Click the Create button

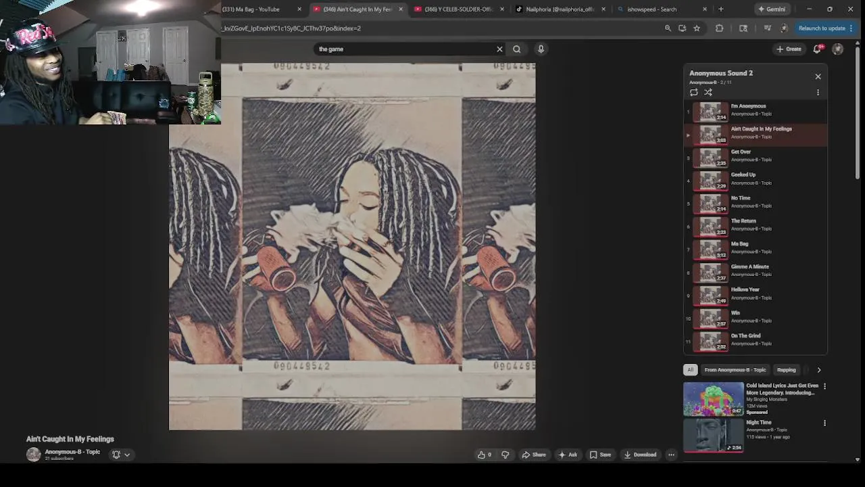(x=789, y=49)
